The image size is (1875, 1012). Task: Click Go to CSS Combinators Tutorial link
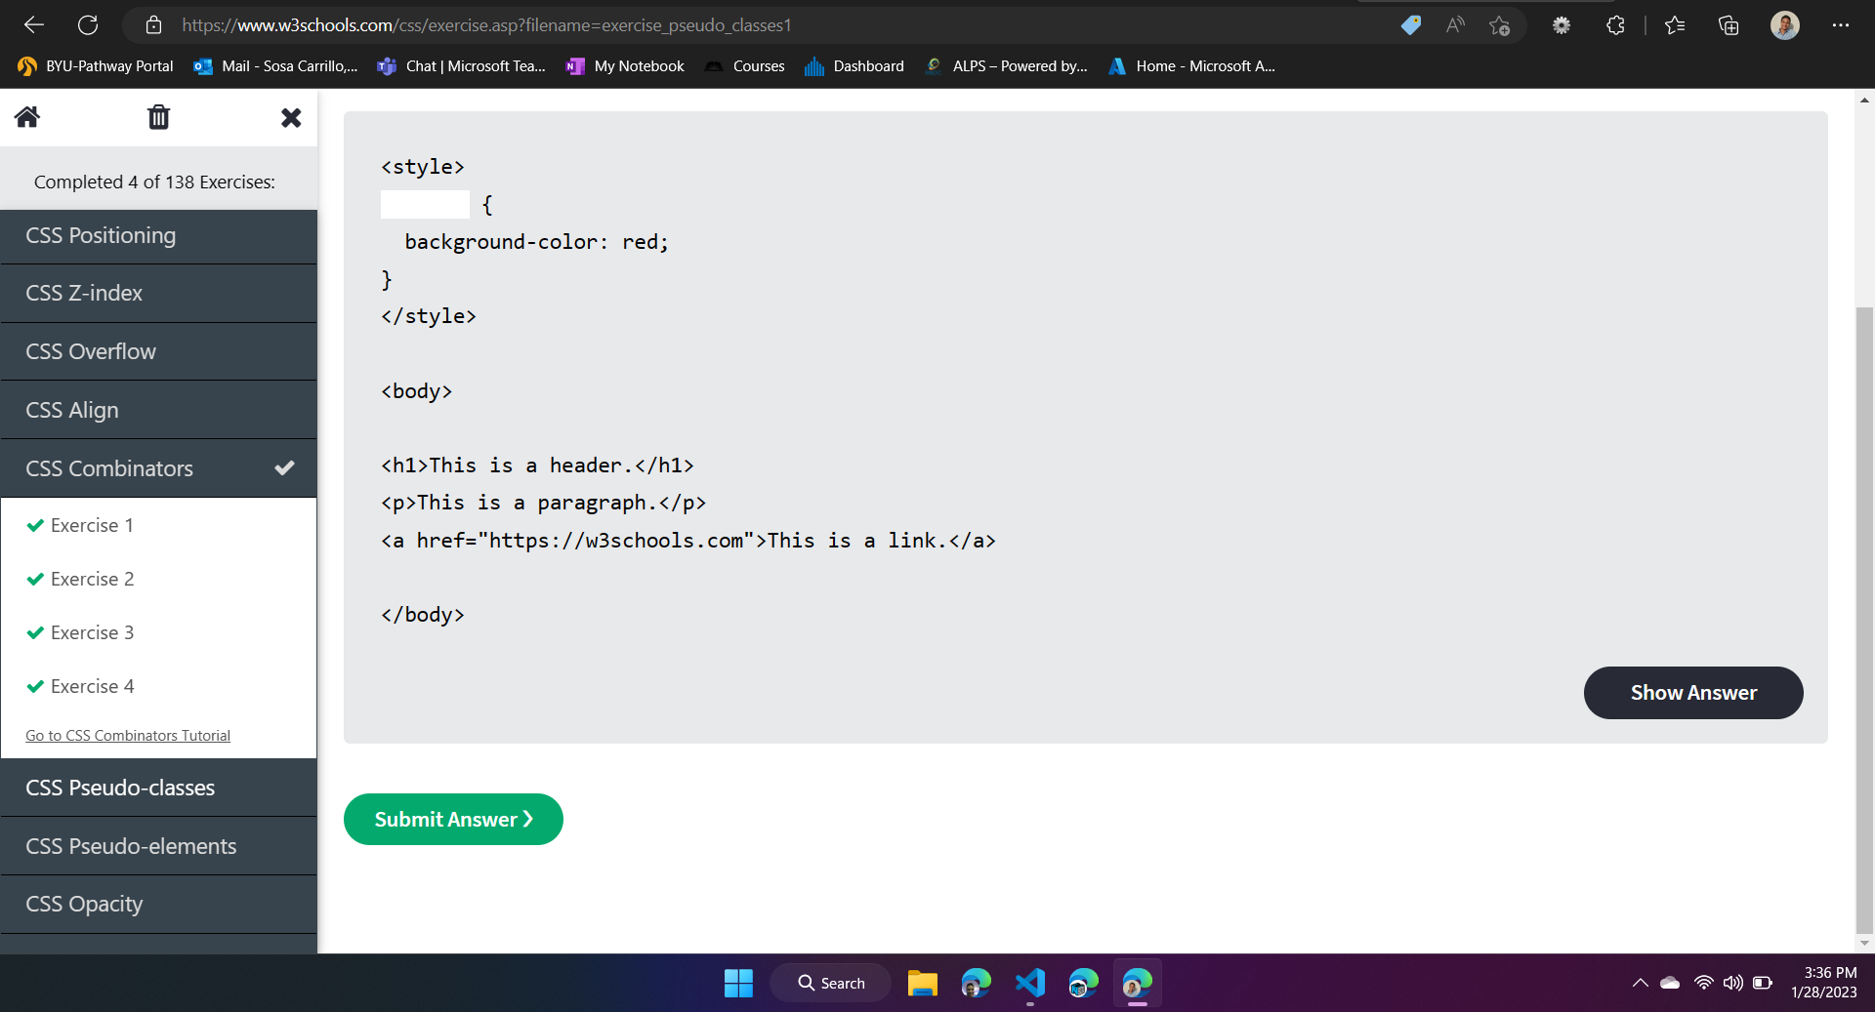coord(128,736)
